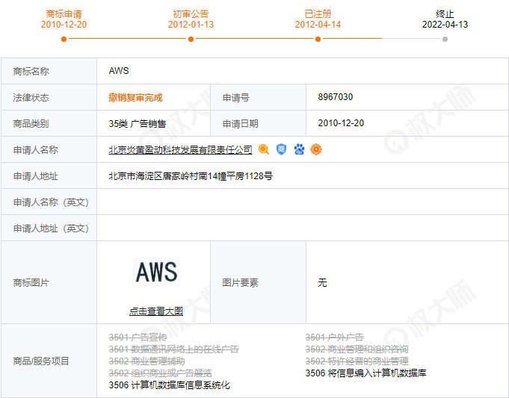Image resolution: width=509 pixels, height=398 pixels.
Task: Click the 商品/服务项目 row label
Action: [x=41, y=361]
